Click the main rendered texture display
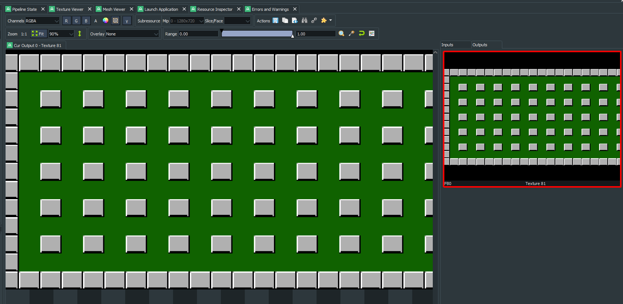 click(x=219, y=170)
